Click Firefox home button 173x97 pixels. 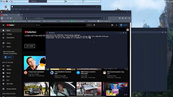pyautogui.click(x=11, y=18)
